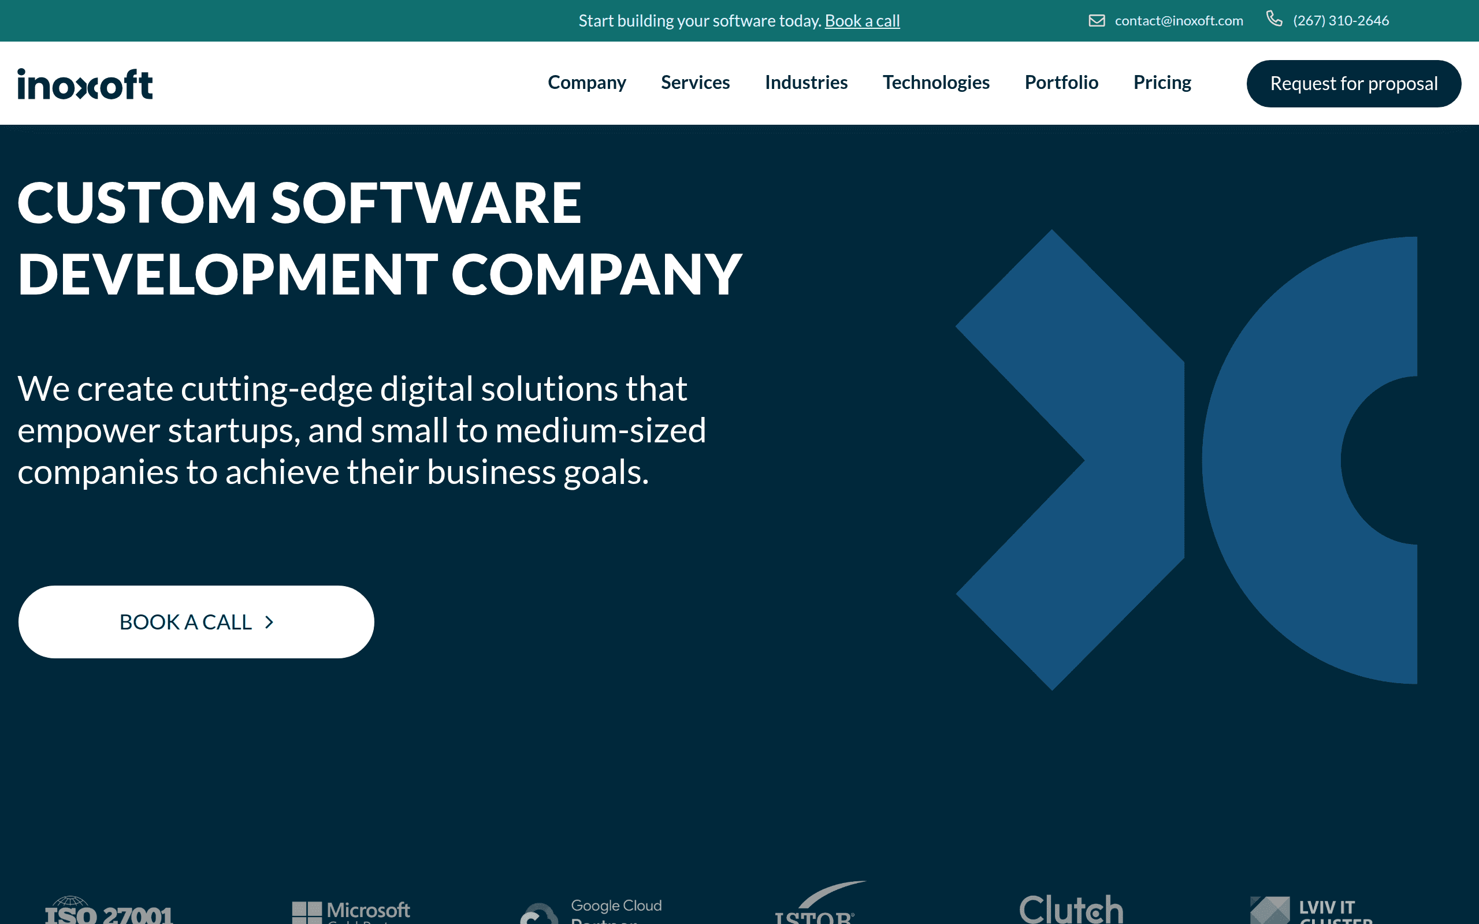
Task: Click the phone receiver icon in the header
Action: tap(1276, 20)
